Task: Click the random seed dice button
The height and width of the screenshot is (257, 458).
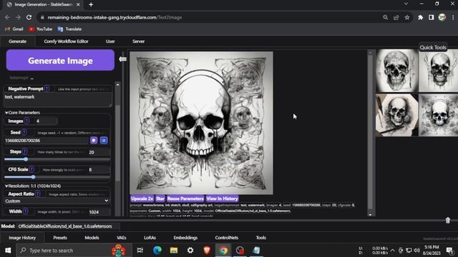Action: (x=94, y=141)
